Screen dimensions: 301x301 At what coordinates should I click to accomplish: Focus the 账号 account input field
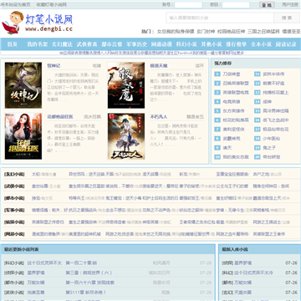pos(188,5)
